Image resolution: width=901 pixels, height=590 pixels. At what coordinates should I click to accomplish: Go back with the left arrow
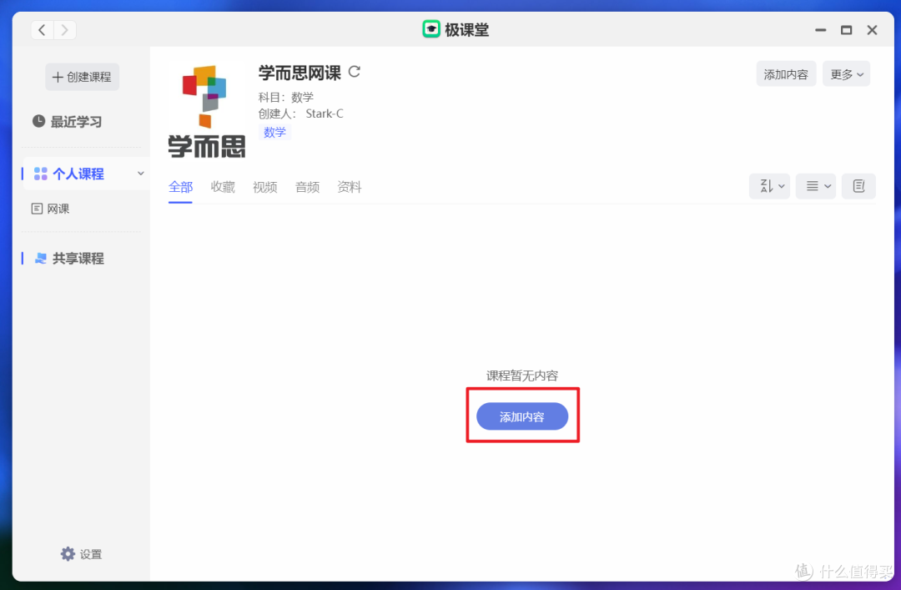[x=42, y=30]
